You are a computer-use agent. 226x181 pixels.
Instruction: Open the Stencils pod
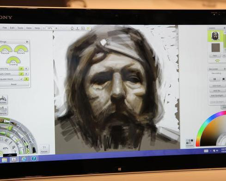tap(3, 110)
